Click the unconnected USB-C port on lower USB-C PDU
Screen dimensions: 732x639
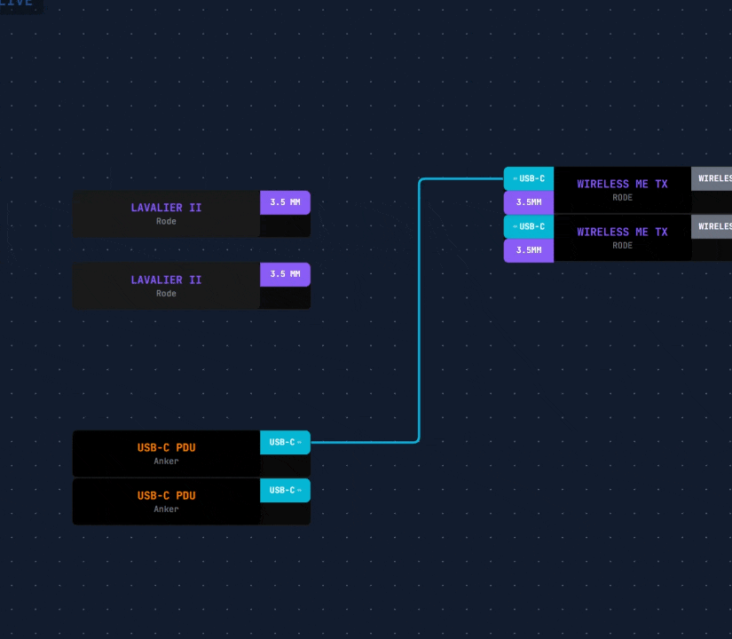click(x=285, y=490)
